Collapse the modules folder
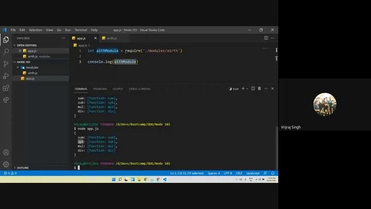The height and width of the screenshot is (209, 371). click(x=18, y=67)
